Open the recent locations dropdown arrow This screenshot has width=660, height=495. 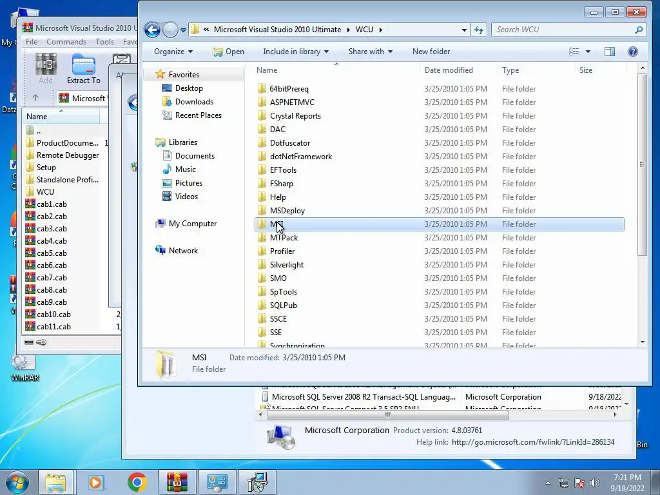(x=183, y=30)
